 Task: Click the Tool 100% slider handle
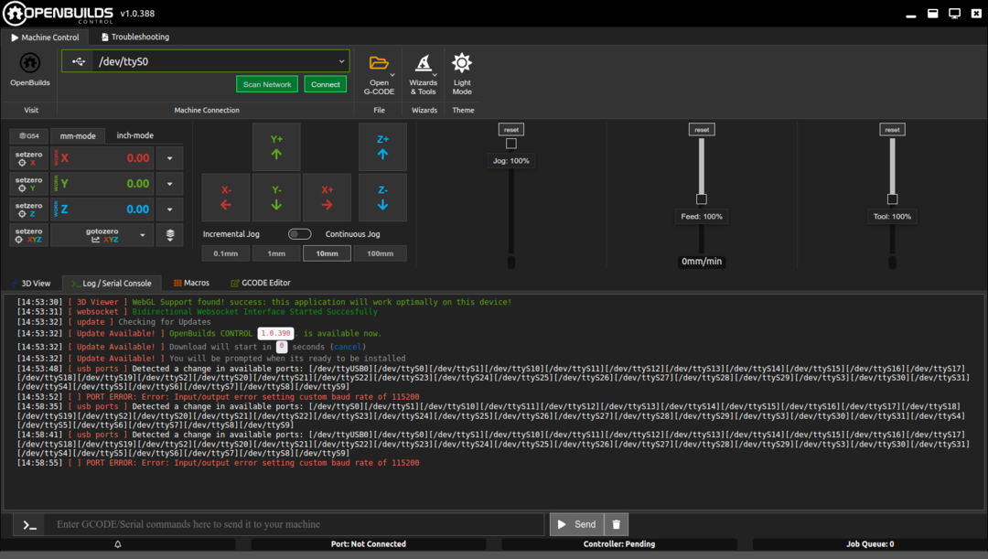[x=892, y=199]
